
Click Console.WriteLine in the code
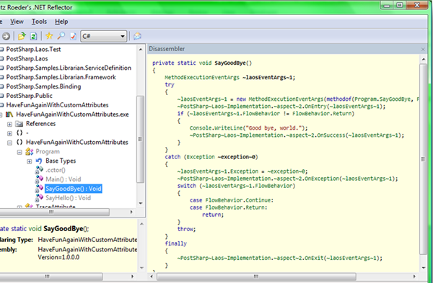(x=216, y=128)
